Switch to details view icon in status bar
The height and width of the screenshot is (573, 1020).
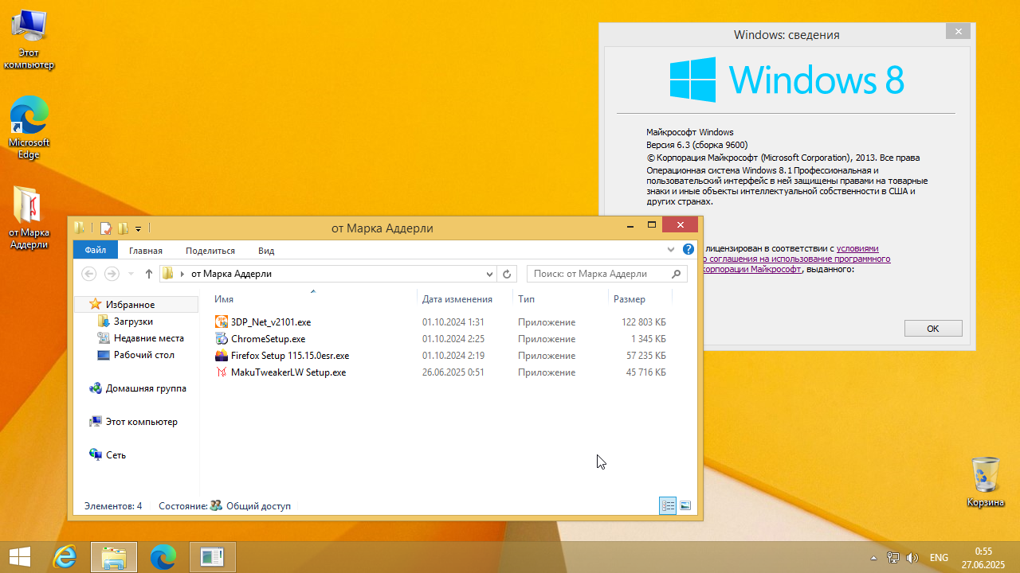668,505
